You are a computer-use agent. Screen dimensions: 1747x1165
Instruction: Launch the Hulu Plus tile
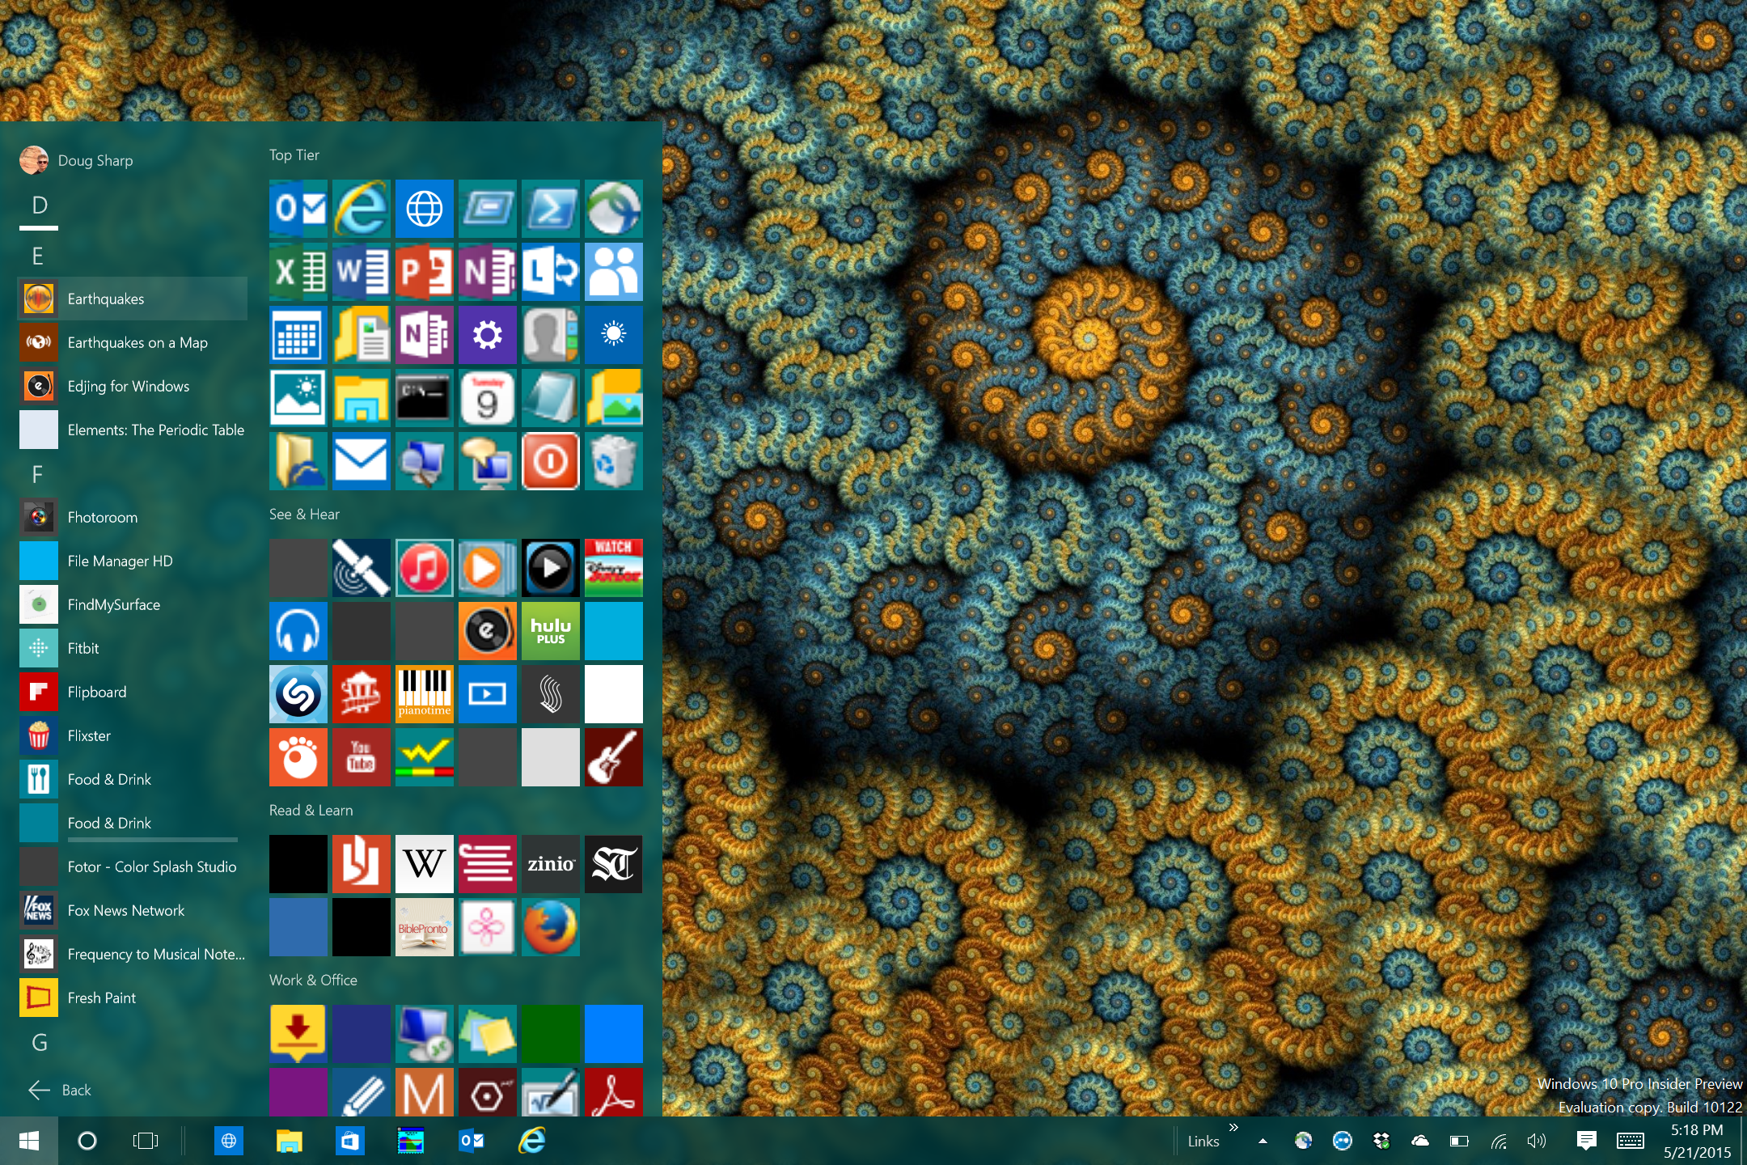[x=551, y=631]
